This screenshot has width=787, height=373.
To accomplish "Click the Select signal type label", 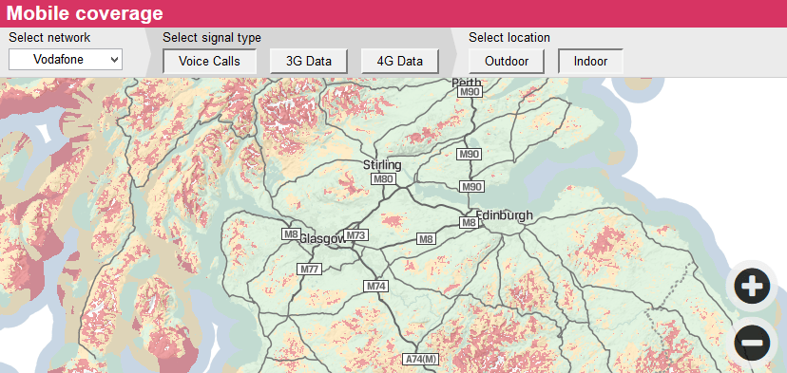I will [x=212, y=38].
